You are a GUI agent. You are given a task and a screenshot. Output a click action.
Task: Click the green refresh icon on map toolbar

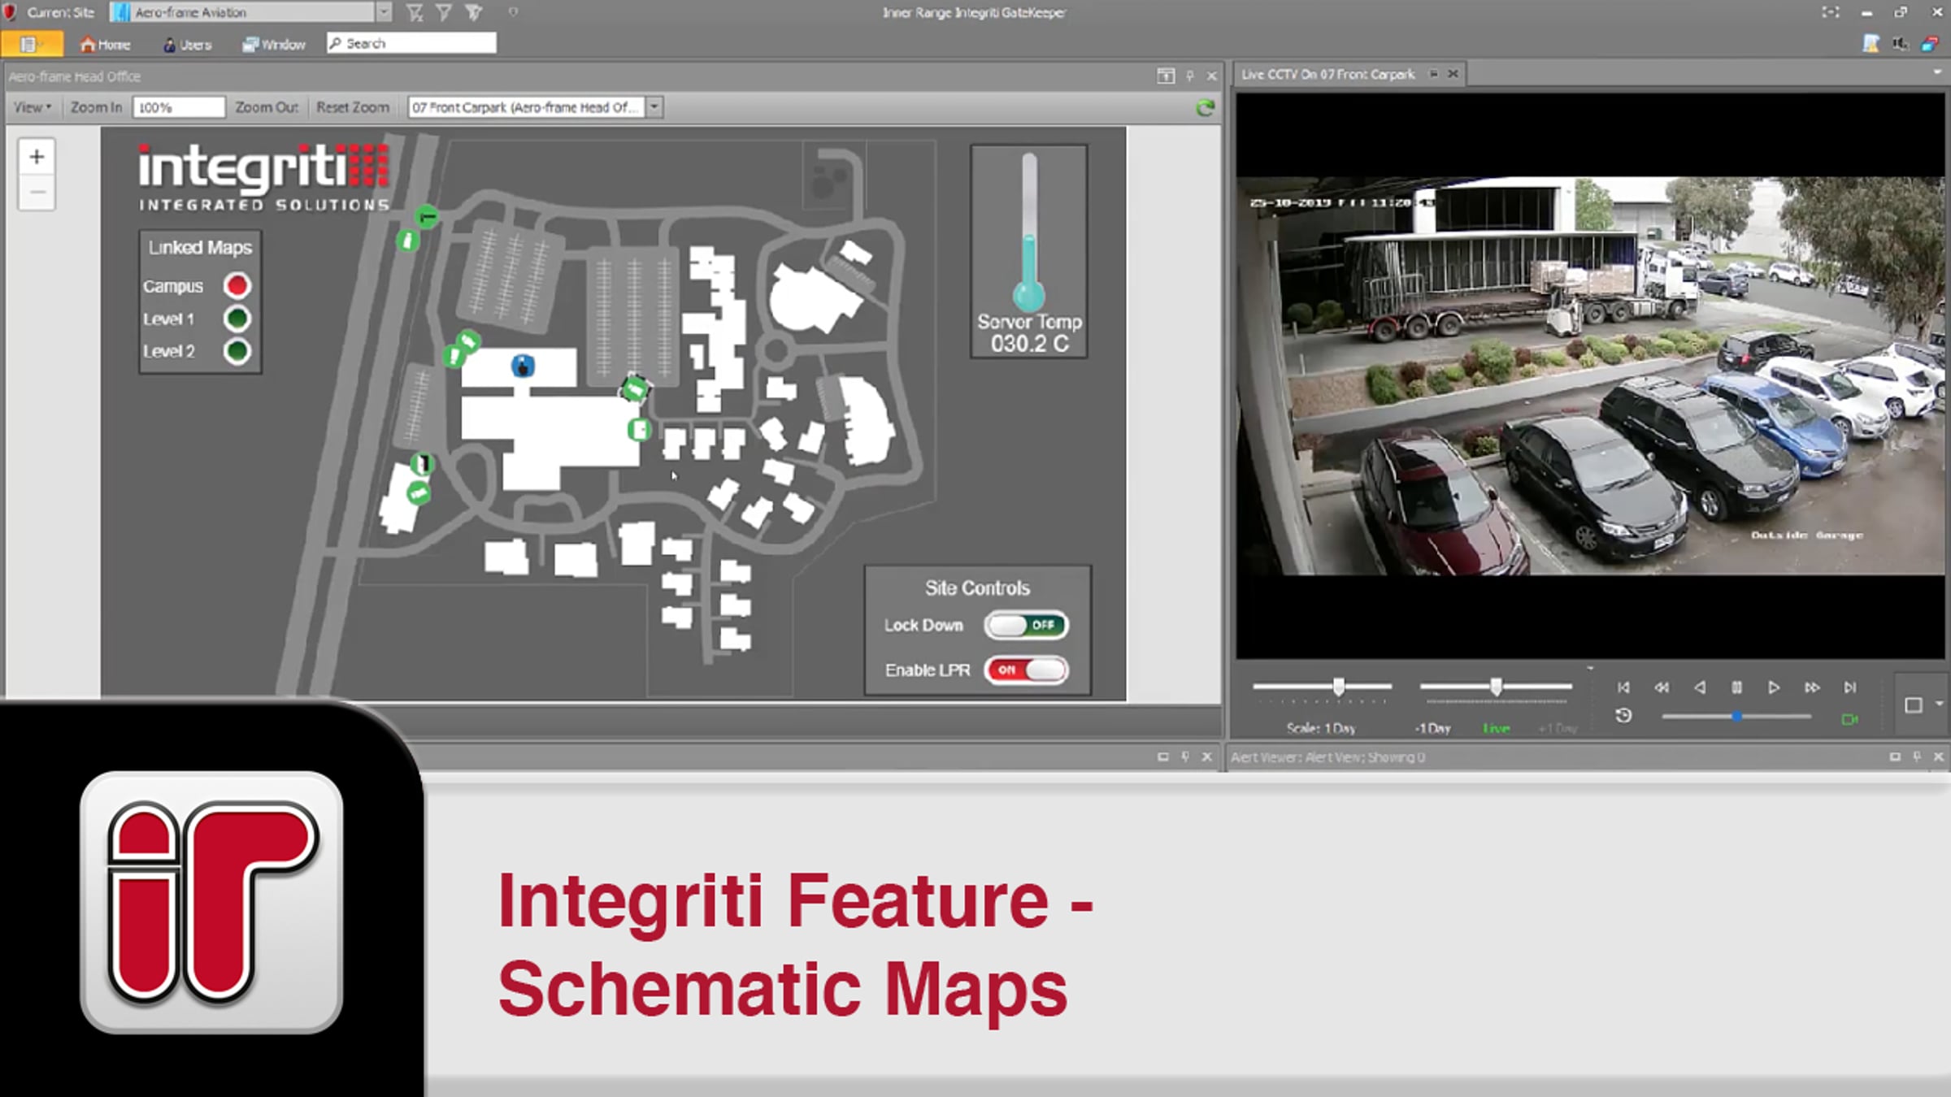[x=1205, y=107]
